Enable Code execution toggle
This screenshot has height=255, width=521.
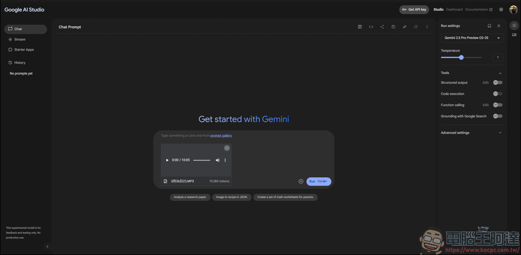(498, 94)
